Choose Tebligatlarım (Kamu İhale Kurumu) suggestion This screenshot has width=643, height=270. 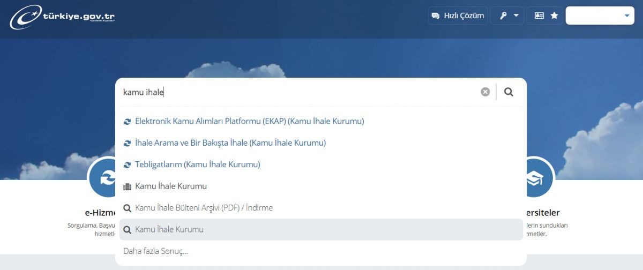click(197, 164)
